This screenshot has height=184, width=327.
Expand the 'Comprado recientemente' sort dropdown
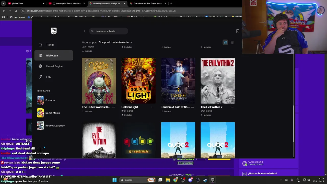coord(115,42)
